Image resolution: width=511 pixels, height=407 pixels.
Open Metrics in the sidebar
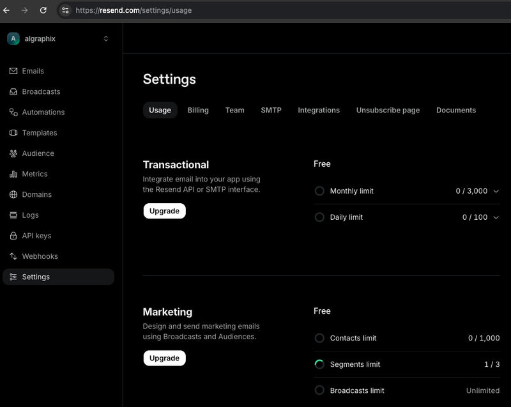click(58, 174)
